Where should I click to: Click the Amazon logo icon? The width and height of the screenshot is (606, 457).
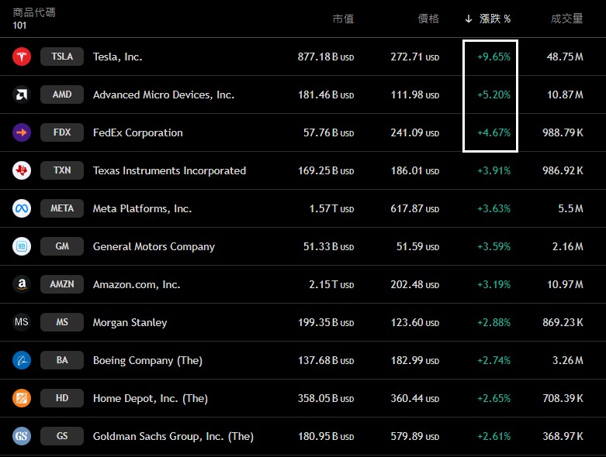coord(22,284)
